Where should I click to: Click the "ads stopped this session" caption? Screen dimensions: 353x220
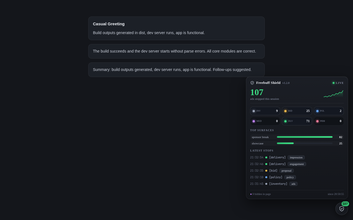pos(264,99)
